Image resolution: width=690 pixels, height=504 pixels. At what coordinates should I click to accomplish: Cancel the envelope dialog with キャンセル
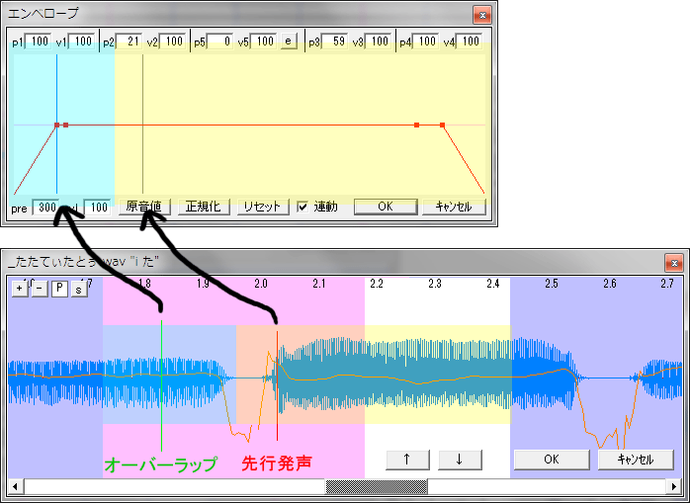pos(455,208)
